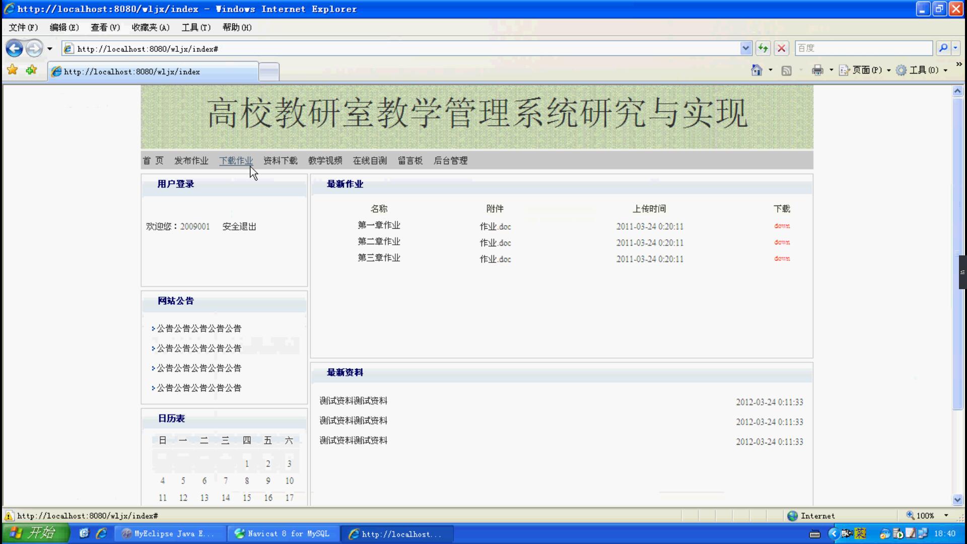967x544 pixels.
Task: Open the 查看(V) menu
Action: (x=105, y=27)
